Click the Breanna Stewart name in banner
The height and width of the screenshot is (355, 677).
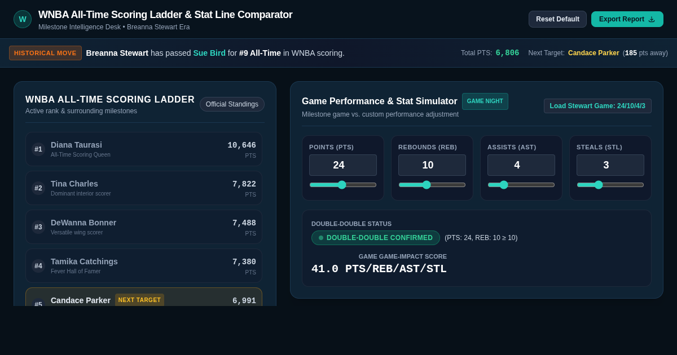click(117, 53)
